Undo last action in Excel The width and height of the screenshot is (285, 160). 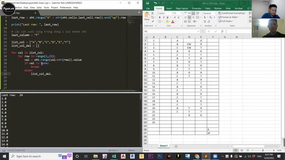click(x=155, y=3)
